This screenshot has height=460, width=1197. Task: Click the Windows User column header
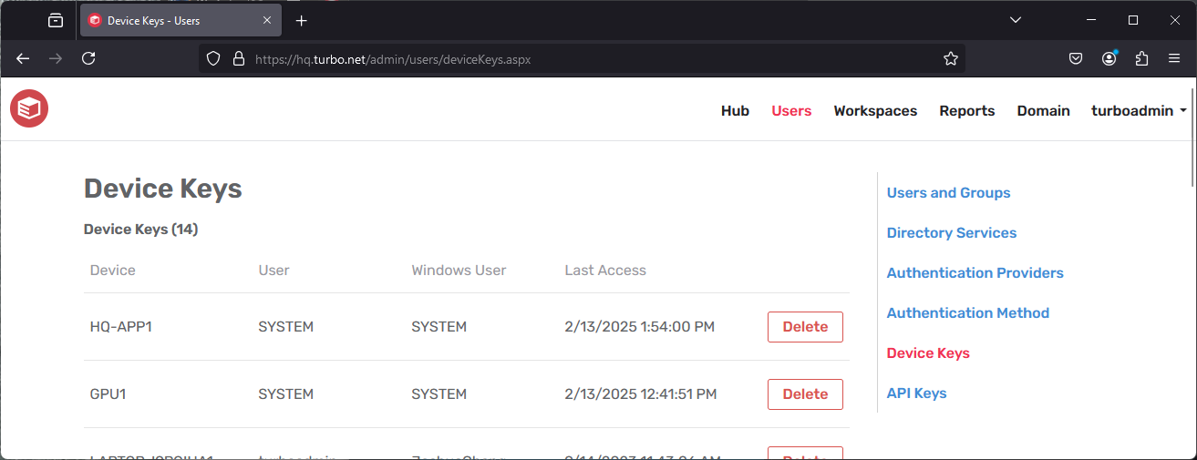click(x=459, y=271)
